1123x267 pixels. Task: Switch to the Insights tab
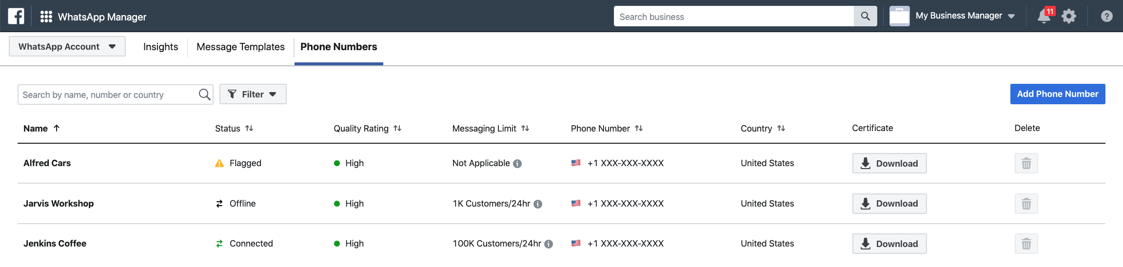point(160,47)
